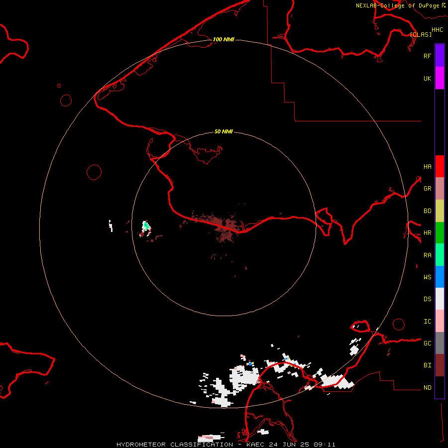
Task: Click the 100 NMI range ring label
Action: [224, 39]
